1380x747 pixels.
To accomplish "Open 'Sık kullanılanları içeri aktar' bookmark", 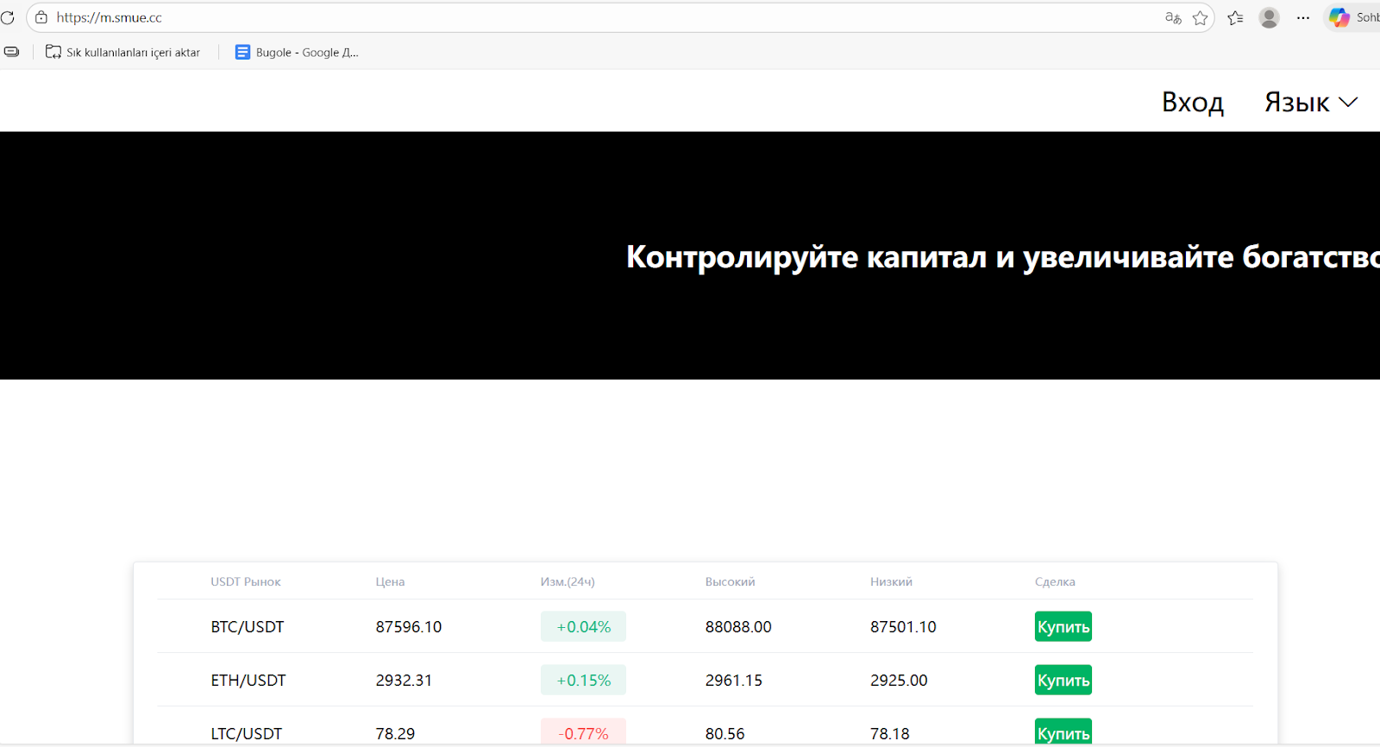I will (122, 52).
